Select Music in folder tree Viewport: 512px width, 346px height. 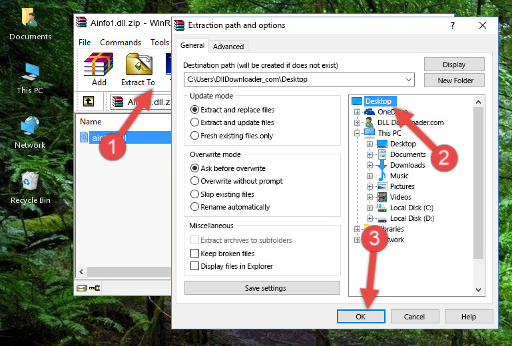pyautogui.click(x=399, y=176)
